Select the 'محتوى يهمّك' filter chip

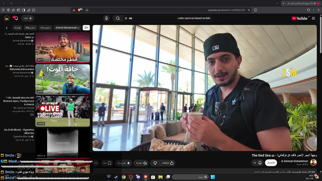pos(30,28)
